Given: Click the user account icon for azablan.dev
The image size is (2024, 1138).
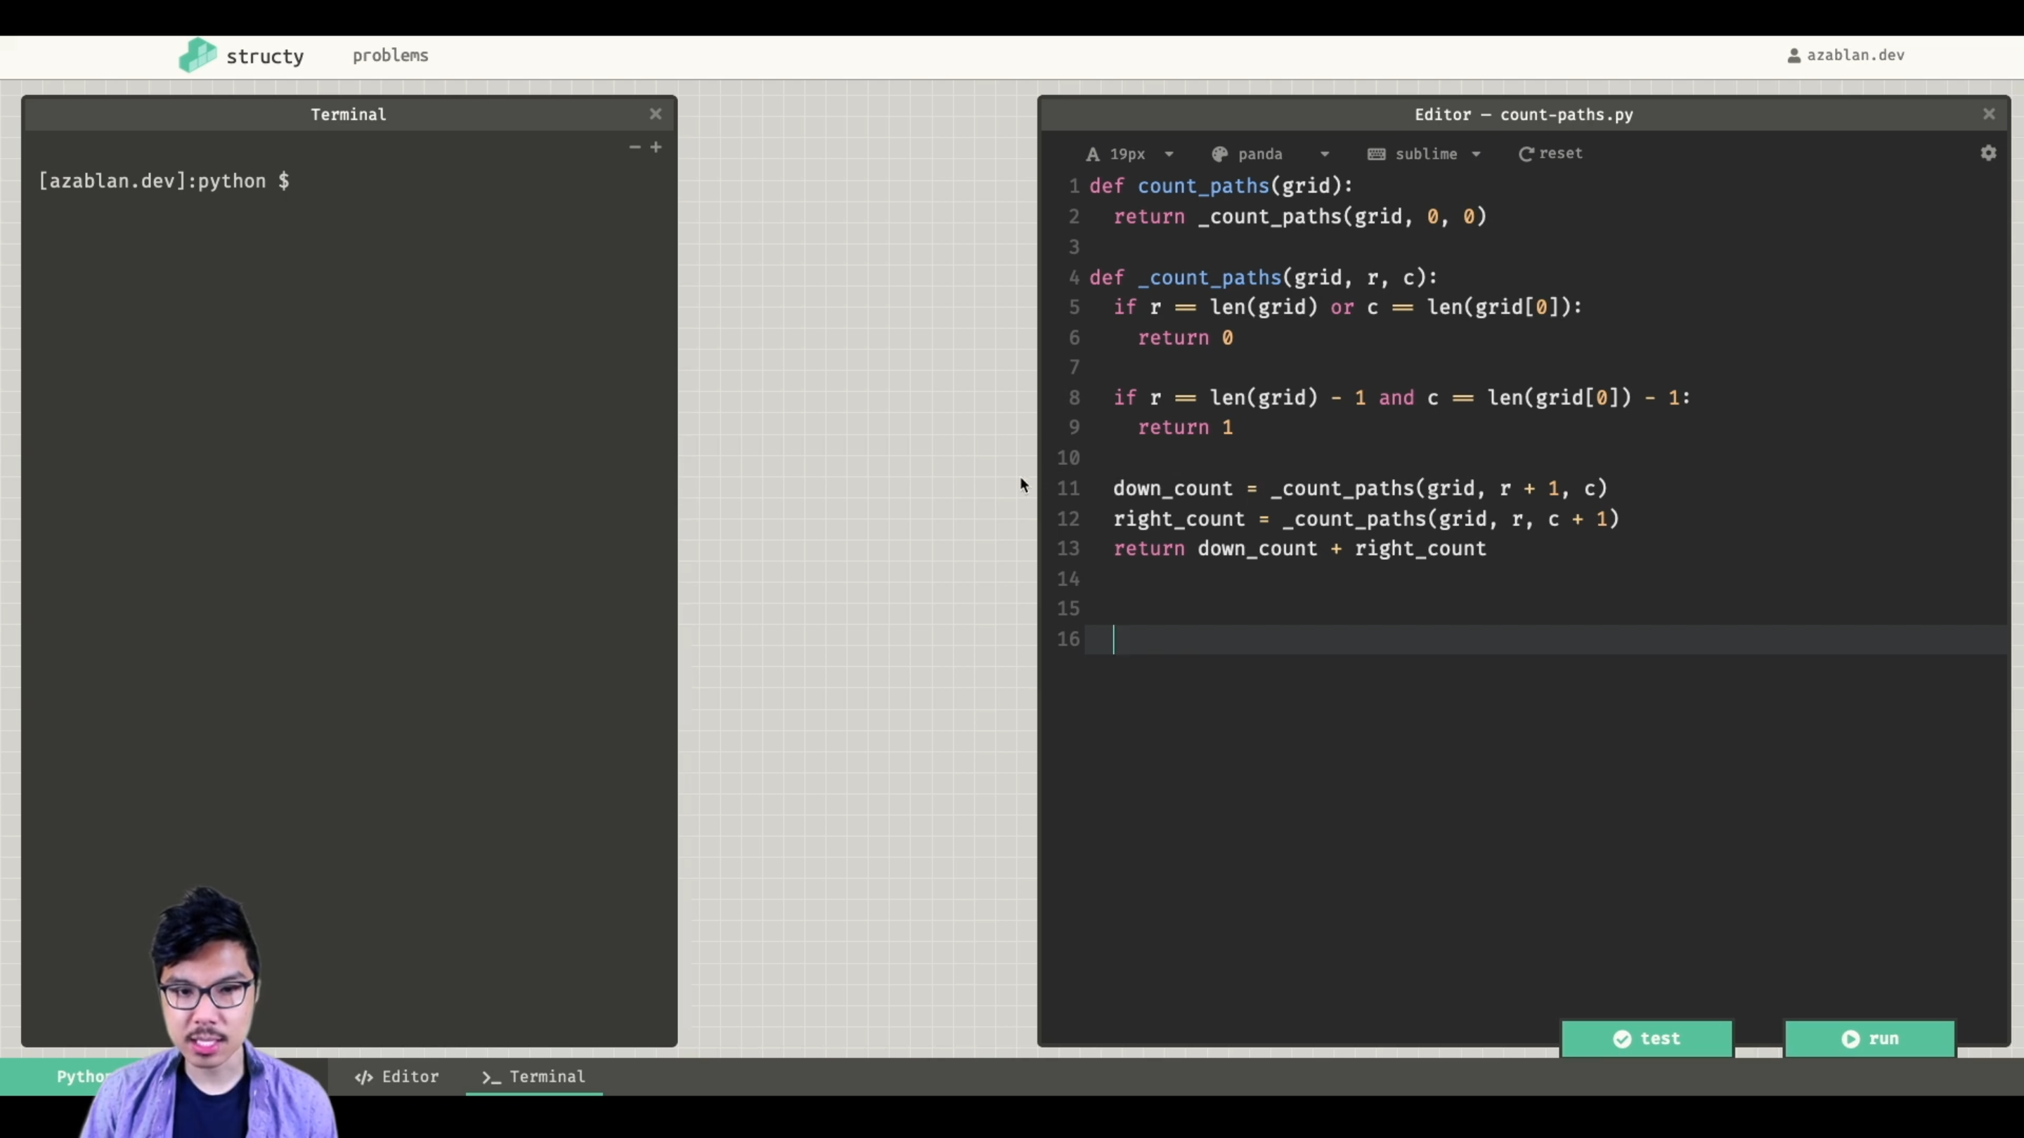Looking at the screenshot, I should click(1795, 54).
